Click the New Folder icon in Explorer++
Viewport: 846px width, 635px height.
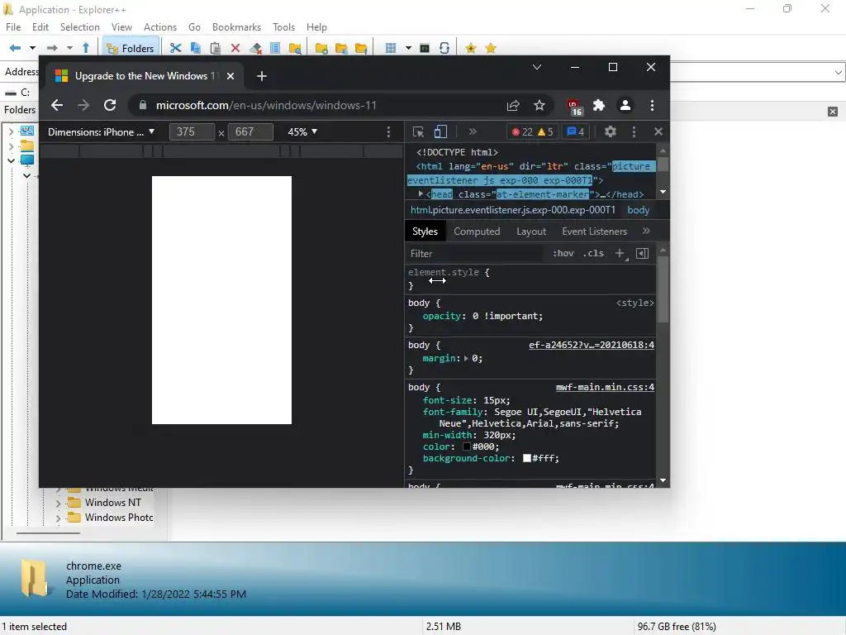[x=321, y=48]
